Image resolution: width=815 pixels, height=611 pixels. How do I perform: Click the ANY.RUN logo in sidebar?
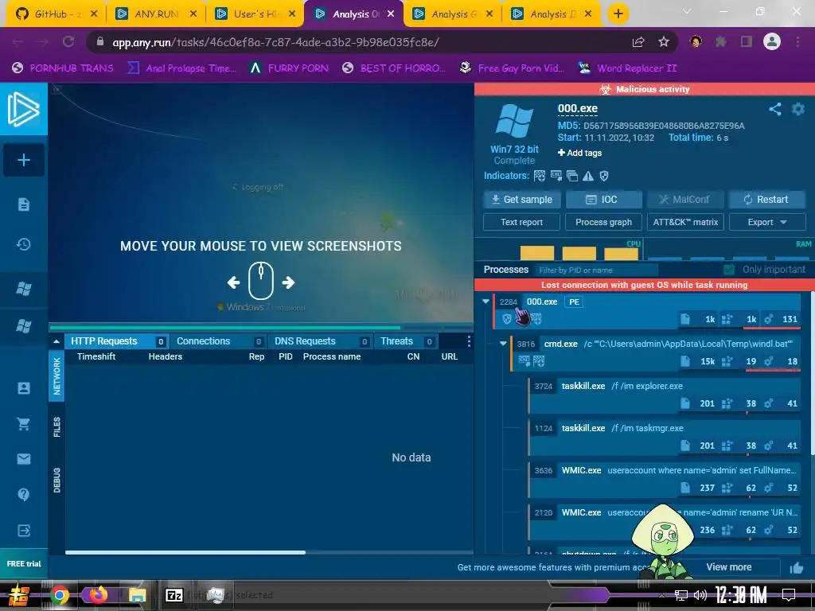coord(23,109)
